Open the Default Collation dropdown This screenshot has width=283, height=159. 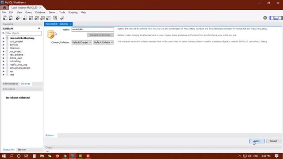(103, 42)
